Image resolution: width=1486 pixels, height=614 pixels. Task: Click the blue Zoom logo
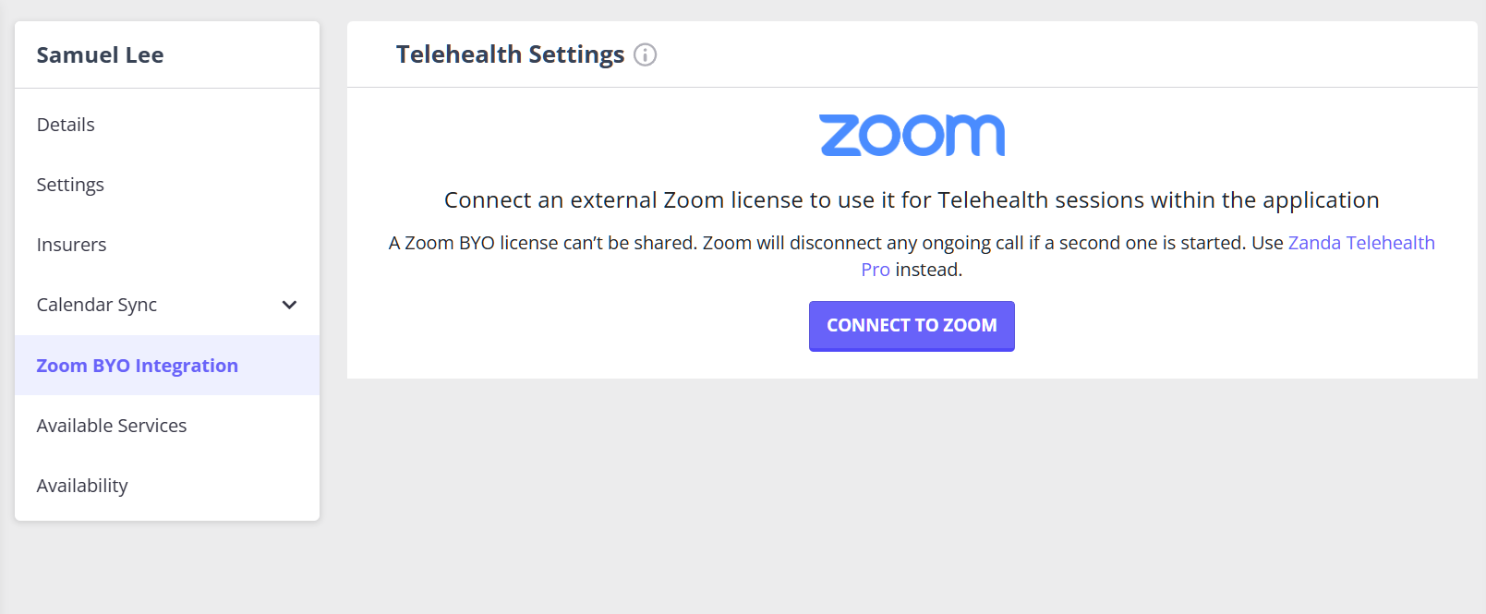pos(912,135)
